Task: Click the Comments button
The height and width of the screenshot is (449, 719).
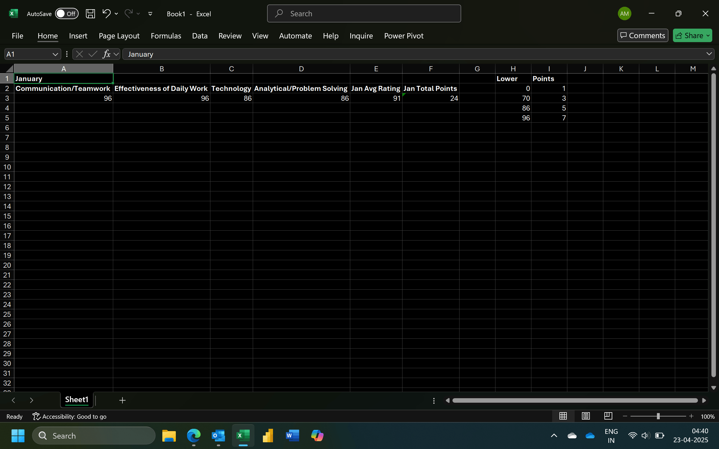Action: click(643, 36)
